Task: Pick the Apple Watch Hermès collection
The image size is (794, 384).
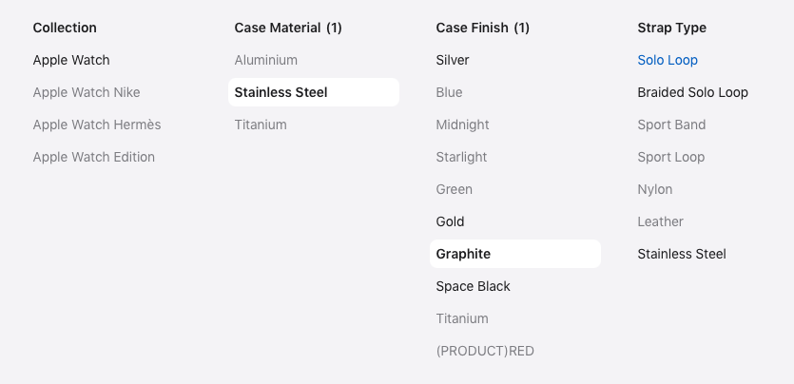Action: coord(97,125)
